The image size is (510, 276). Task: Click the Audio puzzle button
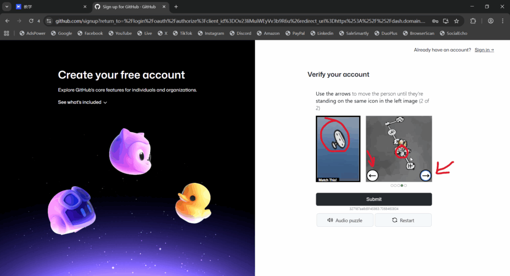click(345, 220)
